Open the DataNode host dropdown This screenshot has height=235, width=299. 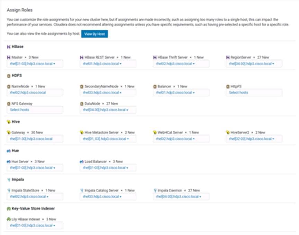pos(108,110)
